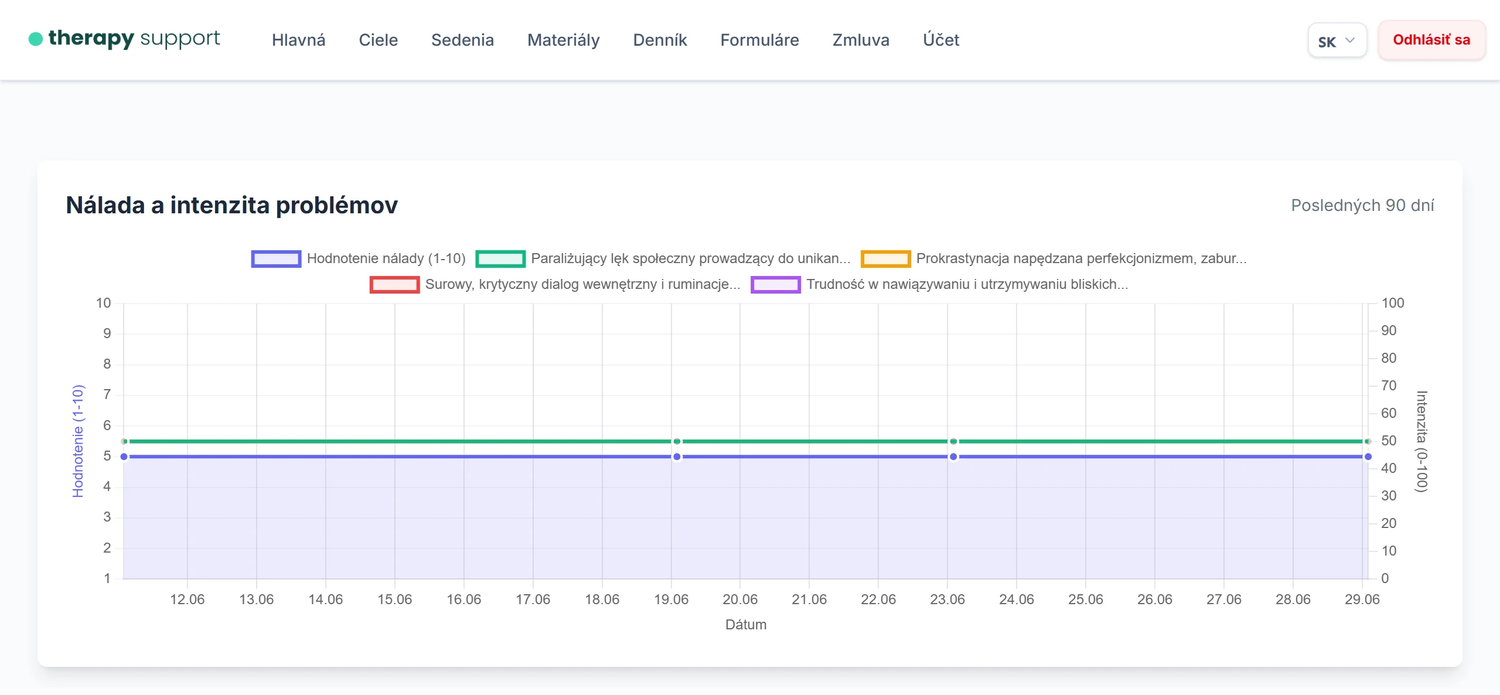Screen dimensions: 1500x695
Task: Select the green intensity point at 23.06
Action: click(x=953, y=441)
